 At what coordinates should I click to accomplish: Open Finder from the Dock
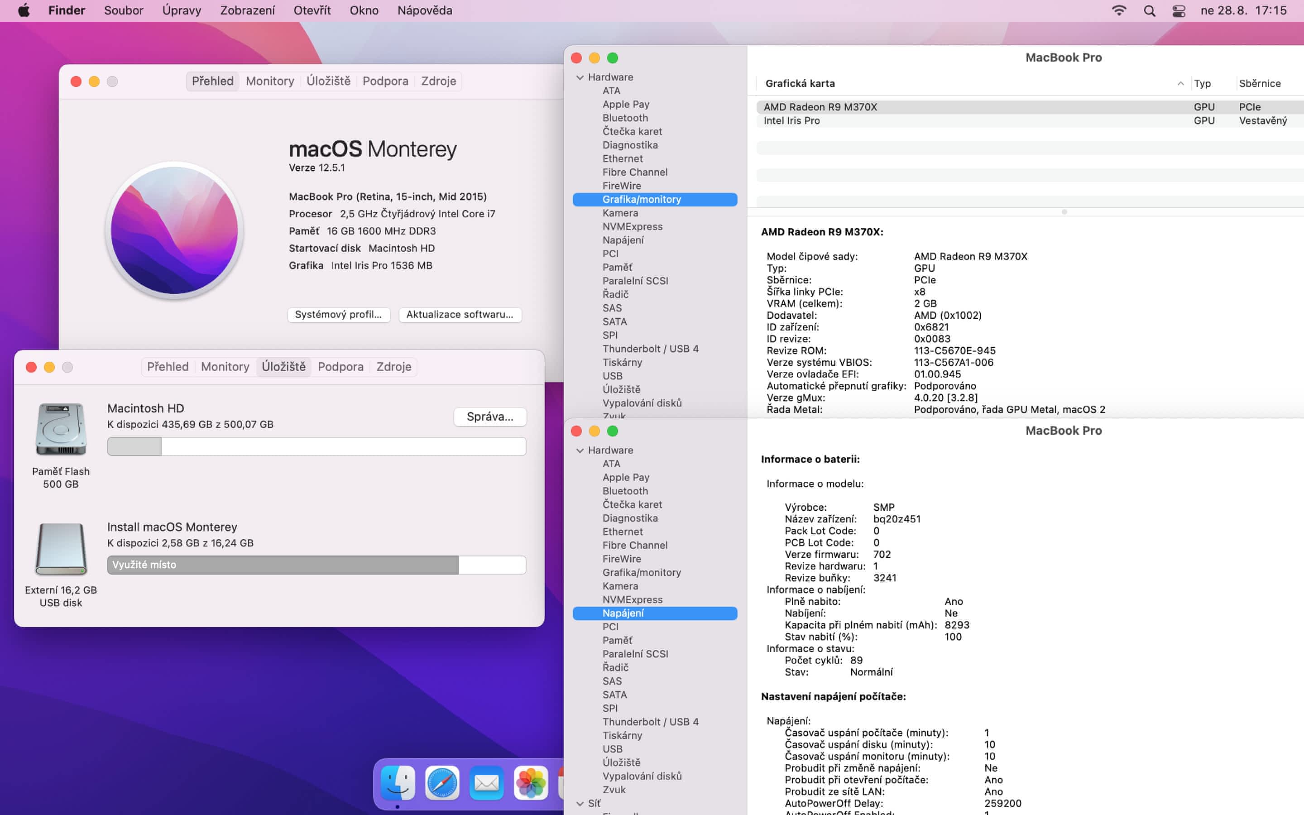pyautogui.click(x=398, y=783)
